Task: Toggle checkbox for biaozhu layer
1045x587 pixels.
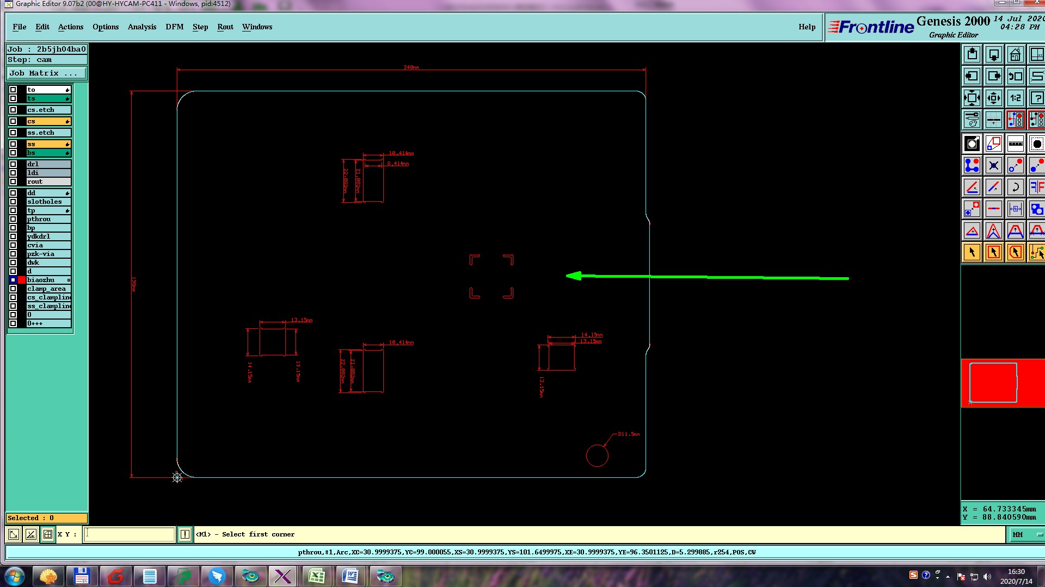Action: point(13,280)
